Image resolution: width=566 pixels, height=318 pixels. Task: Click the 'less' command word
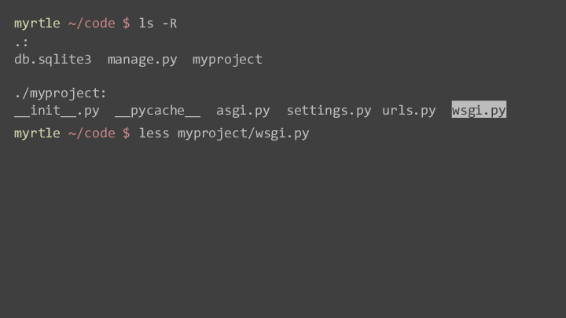[x=154, y=133]
